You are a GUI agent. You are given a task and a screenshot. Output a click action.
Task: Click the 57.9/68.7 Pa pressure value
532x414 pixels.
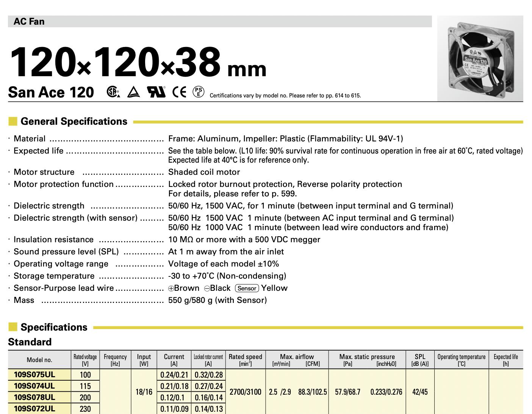(x=348, y=392)
